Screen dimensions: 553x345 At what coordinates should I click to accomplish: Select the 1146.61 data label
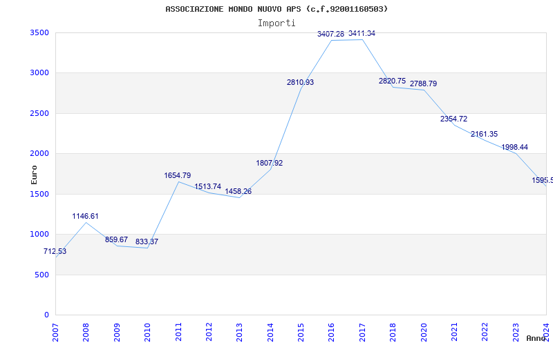click(85, 216)
